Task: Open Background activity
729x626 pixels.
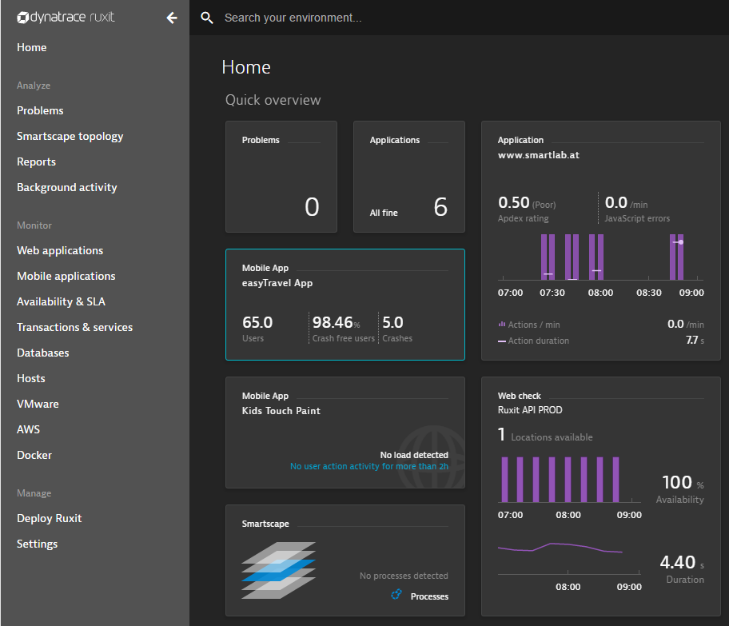Action: [67, 187]
